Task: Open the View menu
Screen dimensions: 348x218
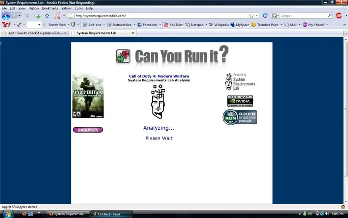Action: pos(22,8)
